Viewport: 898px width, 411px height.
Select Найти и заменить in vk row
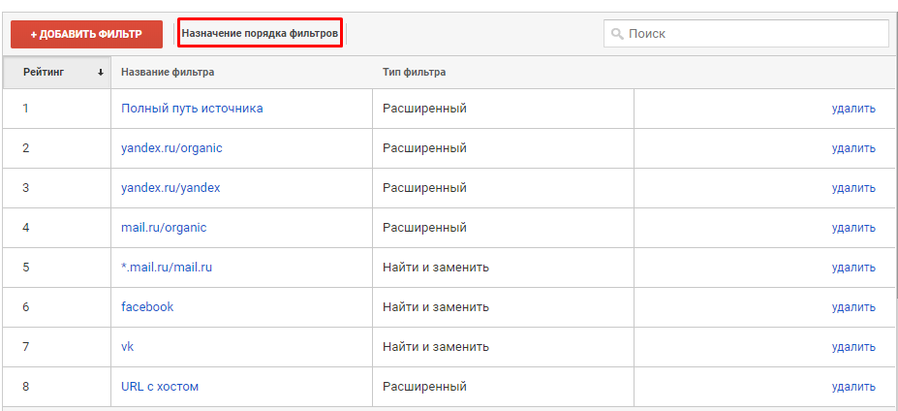click(436, 347)
